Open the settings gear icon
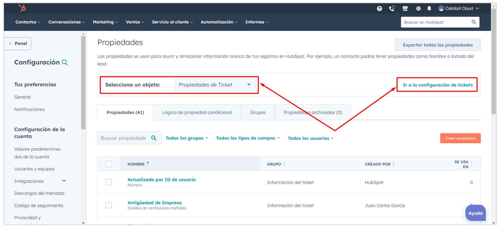This screenshot has height=227, width=498. 418,8
